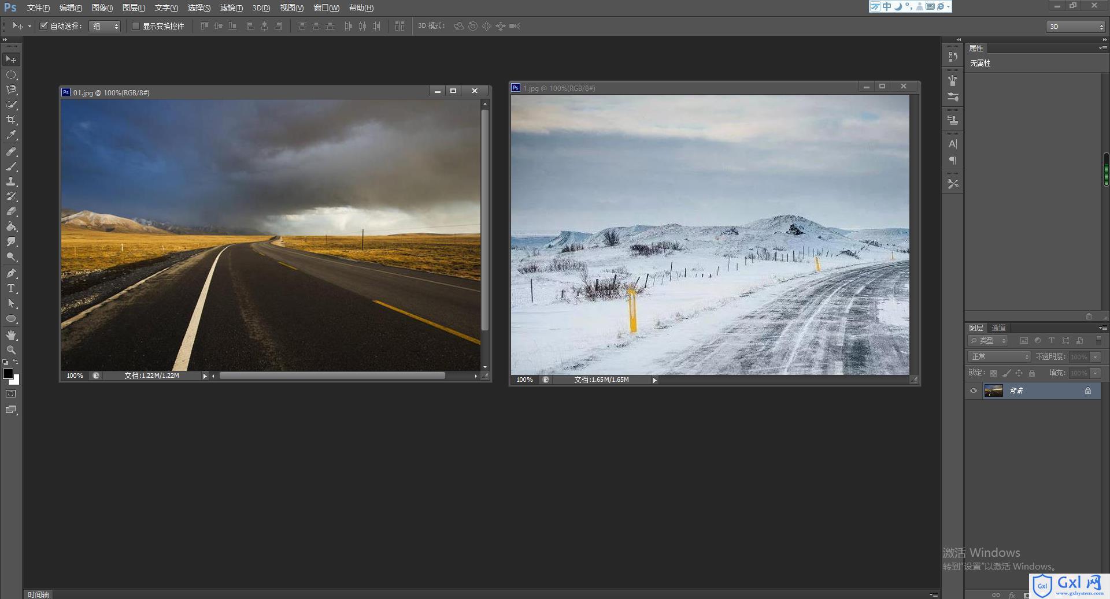Image resolution: width=1110 pixels, height=599 pixels.
Task: Toggle lock transparent pixels
Action: pyautogui.click(x=993, y=373)
